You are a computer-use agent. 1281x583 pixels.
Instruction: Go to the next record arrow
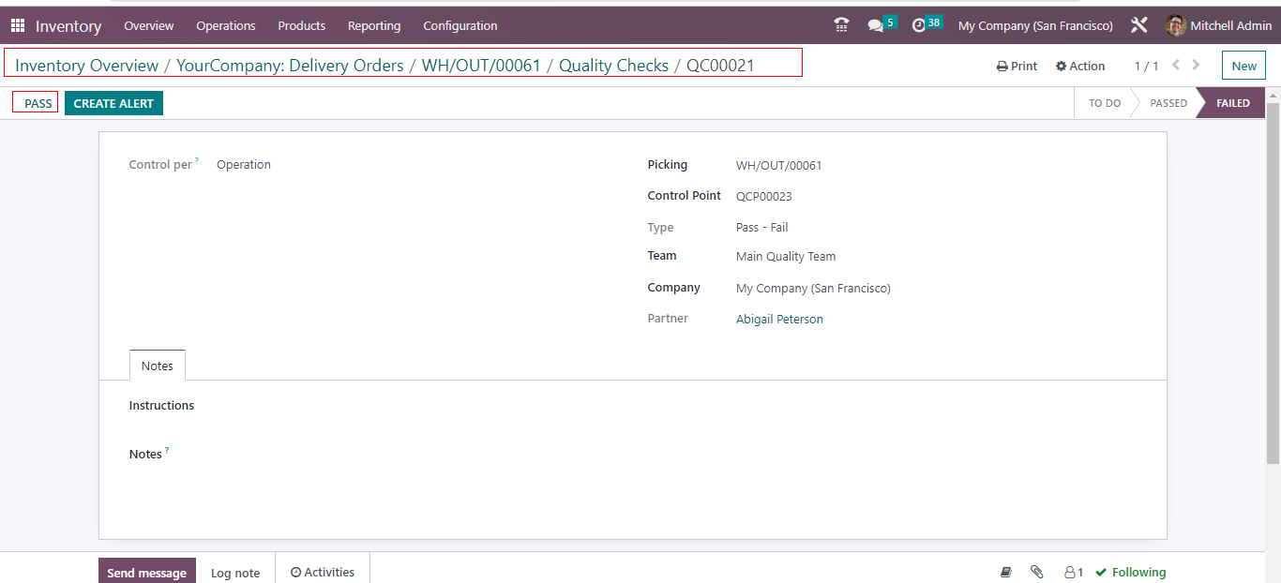pos(1196,66)
